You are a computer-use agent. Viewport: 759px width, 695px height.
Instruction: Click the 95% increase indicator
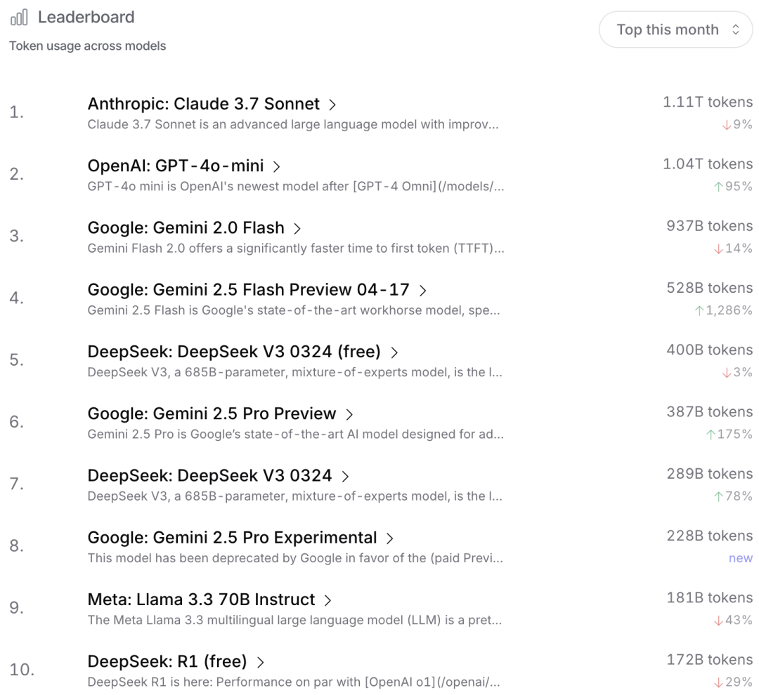733,186
